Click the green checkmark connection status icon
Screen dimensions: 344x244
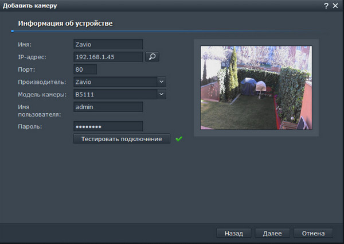(179, 139)
